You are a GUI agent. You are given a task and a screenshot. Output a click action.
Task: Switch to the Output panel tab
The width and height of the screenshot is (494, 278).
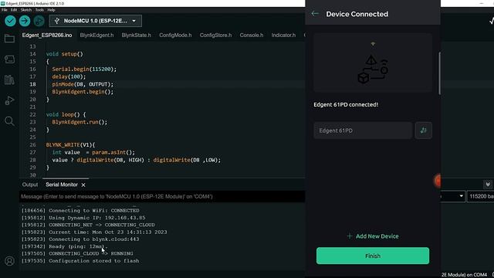(30, 185)
